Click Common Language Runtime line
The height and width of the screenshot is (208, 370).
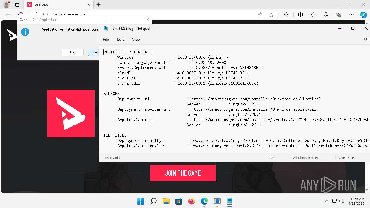pos(172,62)
